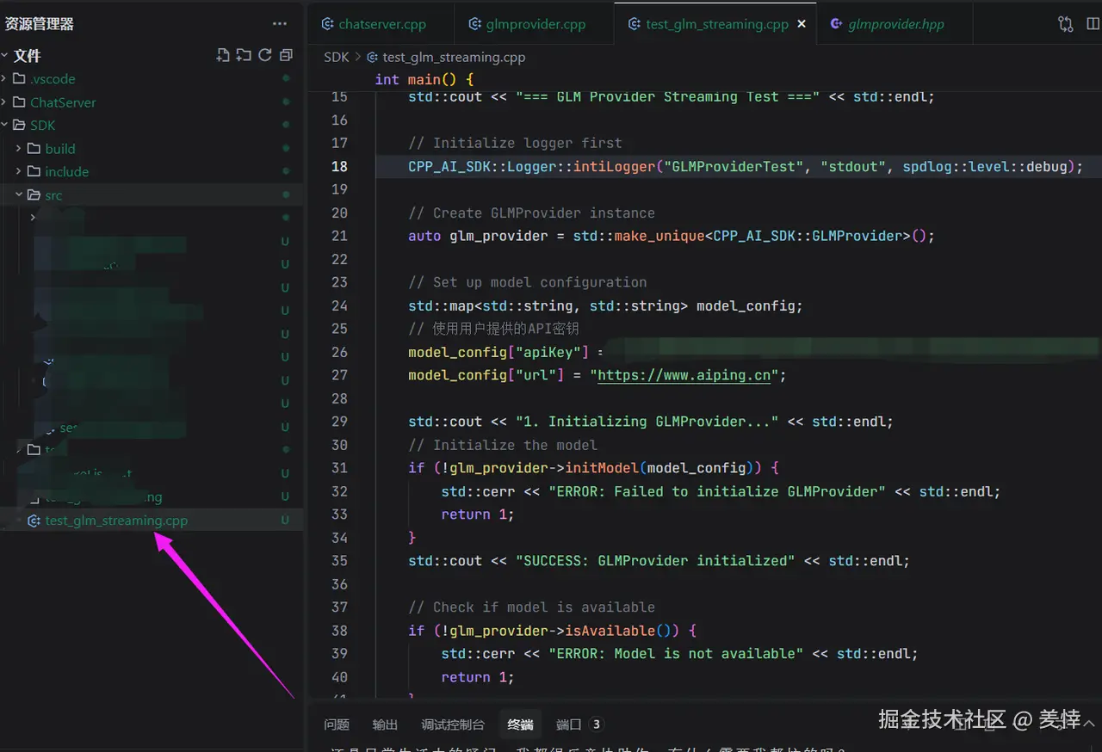Image resolution: width=1102 pixels, height=752 pixels.
Task: Click make_unique in line 21
Action: click(659, 236)
